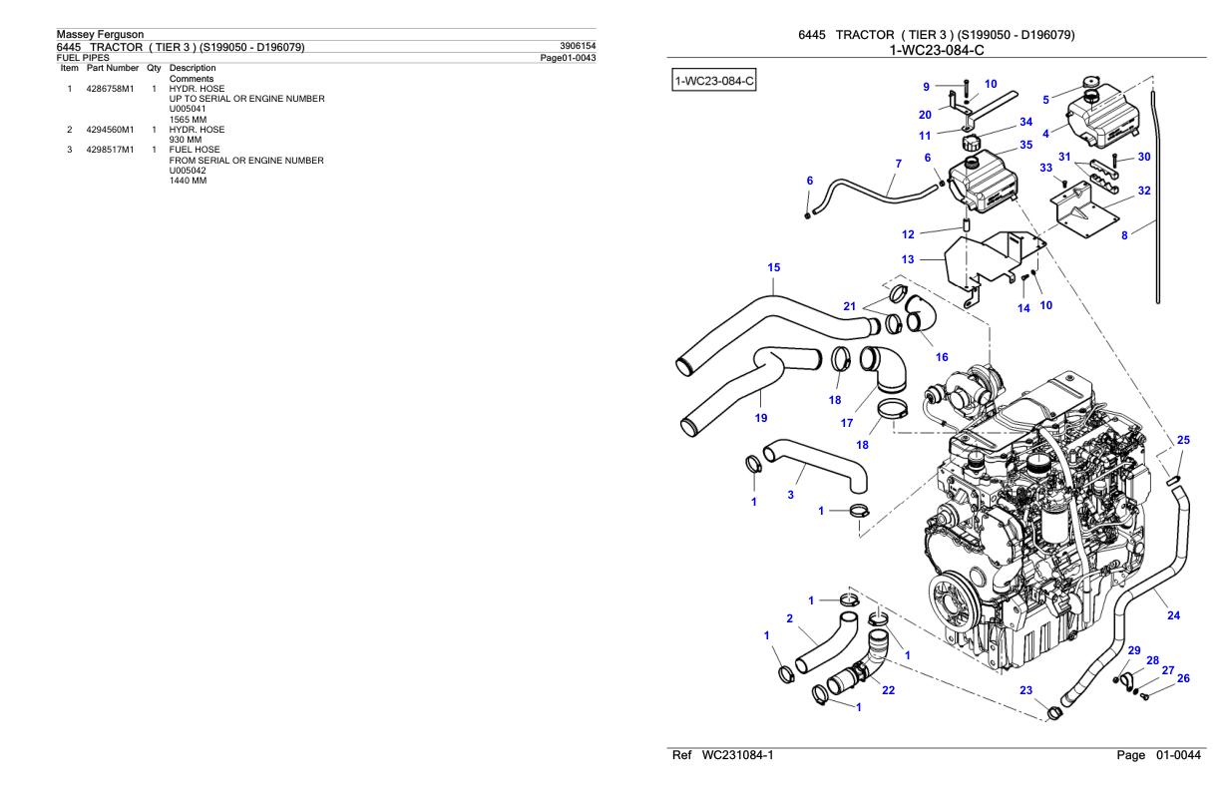Click callout number 3 in diagram

click(790, 495)
